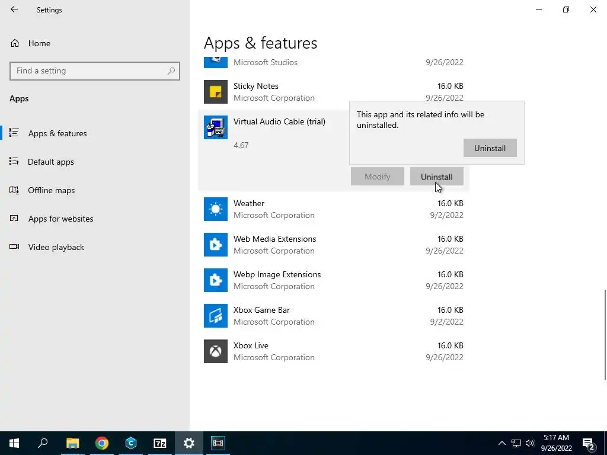The width and height of the screenshot is (607, 455).
Task: Click the Apps & features page heading
Action: point(261,43)
